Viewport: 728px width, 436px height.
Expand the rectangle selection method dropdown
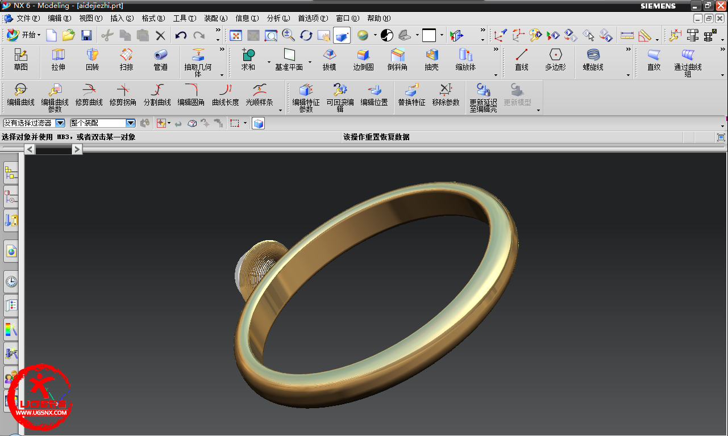pyautogui.click(x=246, y=123)
